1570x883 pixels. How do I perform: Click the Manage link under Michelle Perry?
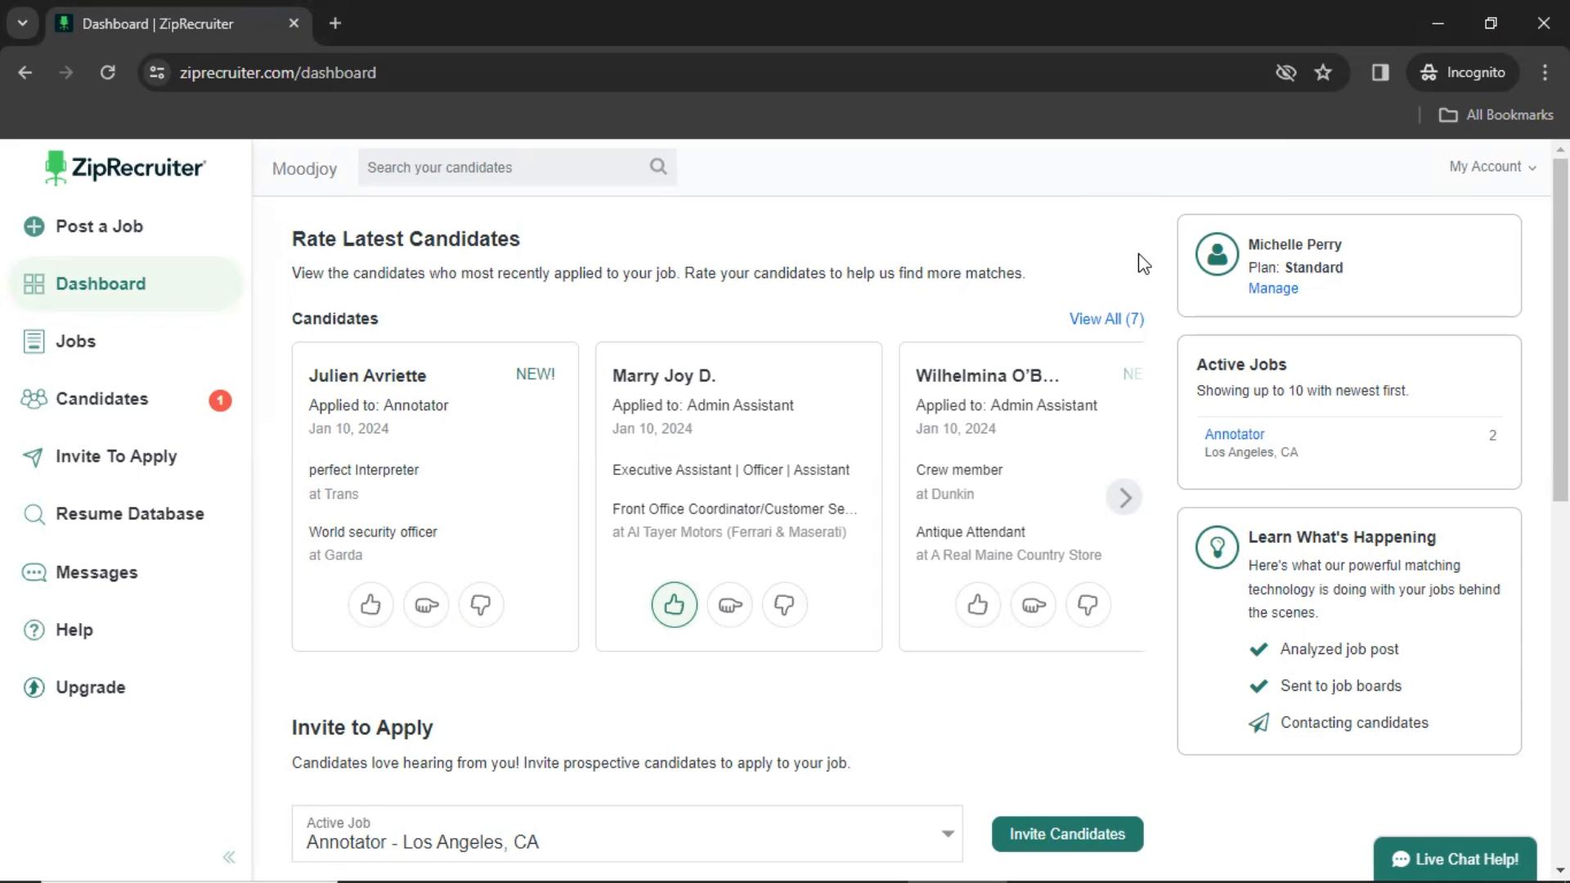point(1273,288)
